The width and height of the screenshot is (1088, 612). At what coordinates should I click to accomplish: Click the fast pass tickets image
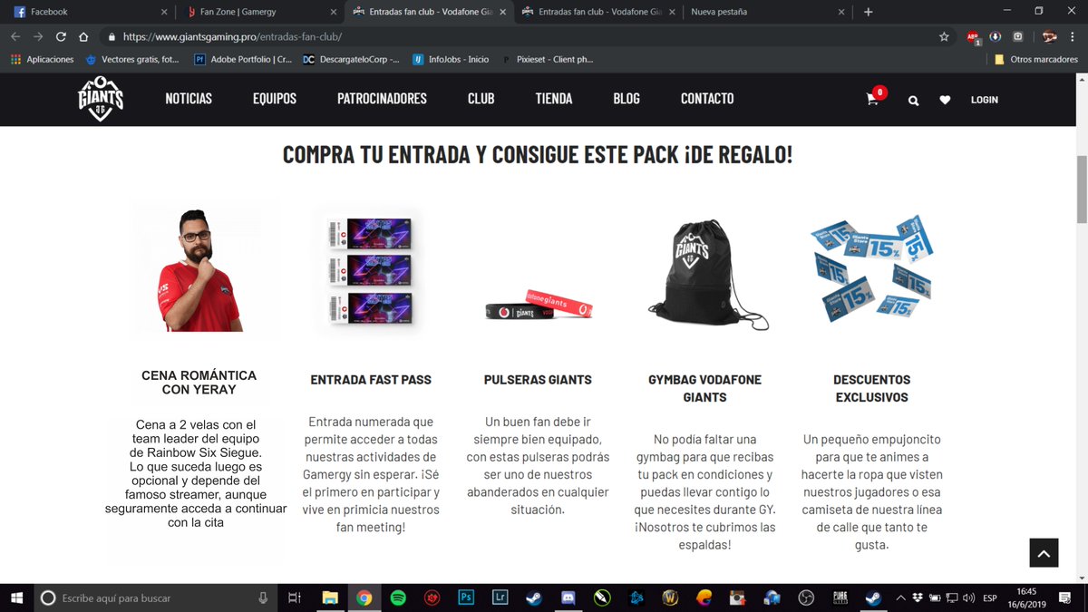[x=369, y=271]
